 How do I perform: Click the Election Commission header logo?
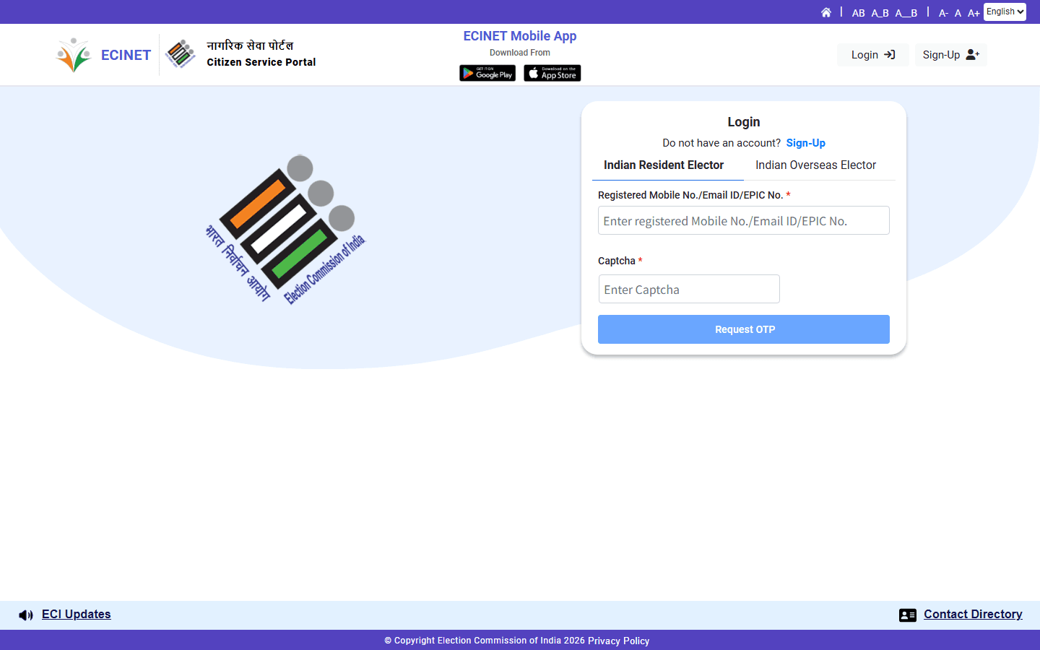[180, 54]
